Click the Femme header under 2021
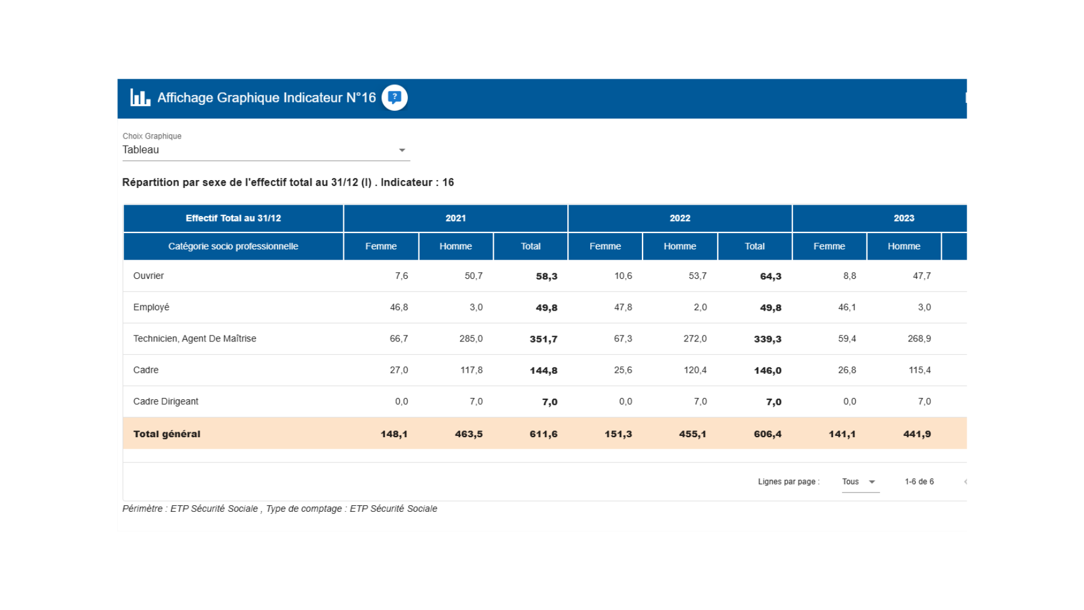 tap(381, 246)
